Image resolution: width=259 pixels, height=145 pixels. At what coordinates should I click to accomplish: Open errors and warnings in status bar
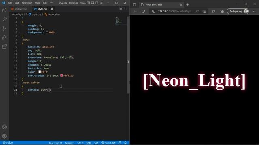pos(8,143)
